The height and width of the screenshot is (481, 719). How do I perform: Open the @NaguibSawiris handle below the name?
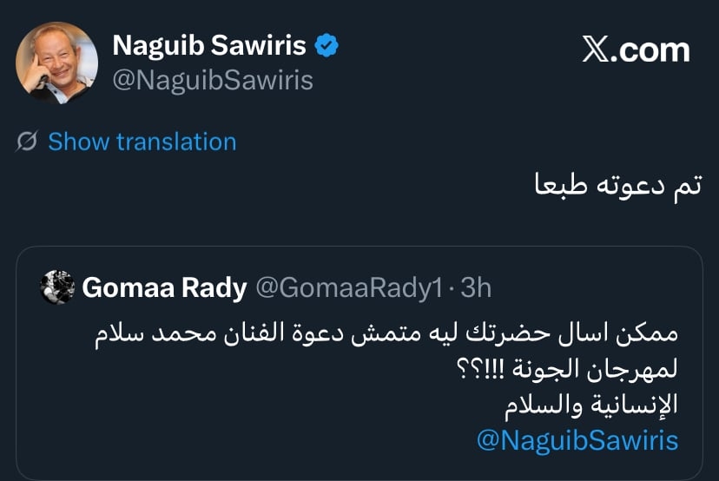213,80
